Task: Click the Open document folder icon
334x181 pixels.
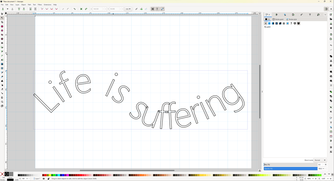Action: [x=331, y=19]
